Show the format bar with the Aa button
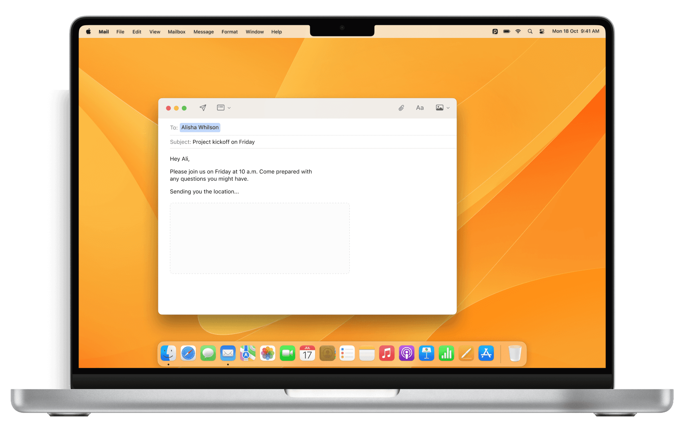 tap(420, 108)
